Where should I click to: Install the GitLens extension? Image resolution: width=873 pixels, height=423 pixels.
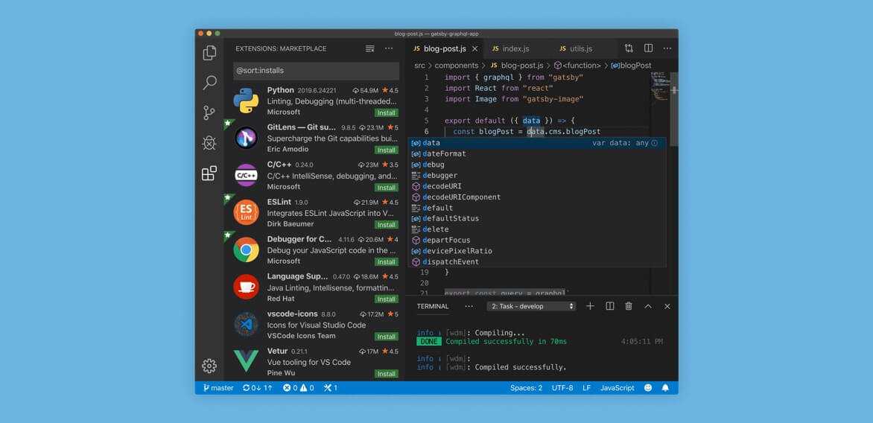387,150
